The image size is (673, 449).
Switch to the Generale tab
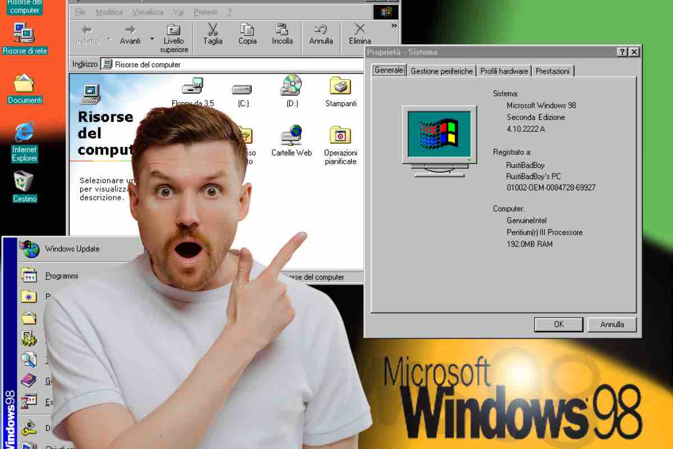pyautogui.click(x=389, y=70)
